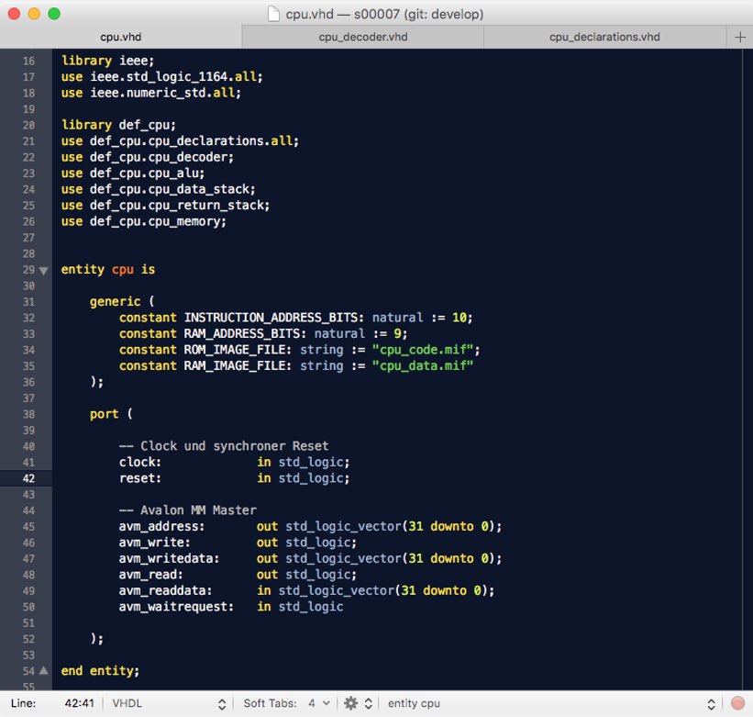The height and width of the screenshot is (717, 753).
Task: Click the "reset:" port on line 42
Action: tap(140, 478)
